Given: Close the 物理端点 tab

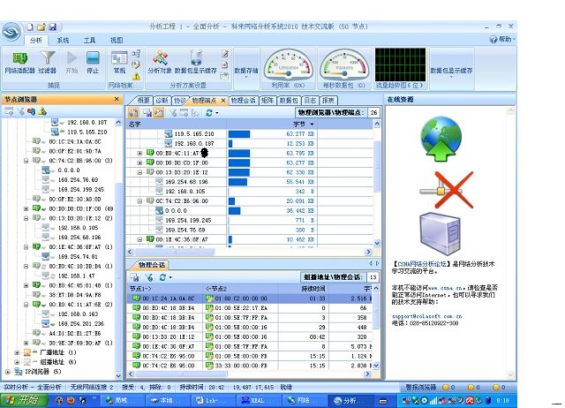Looking at the screenshot, I should tap(223, 100).
